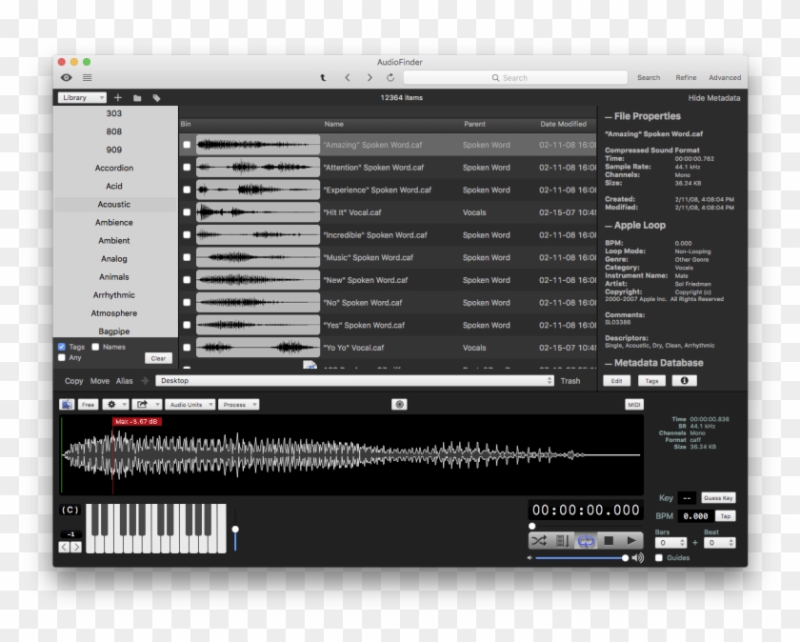The width and height of the screenshot is (800, 642).
Task: Click the maximum volume speaker icon
Action: (638, 558)
